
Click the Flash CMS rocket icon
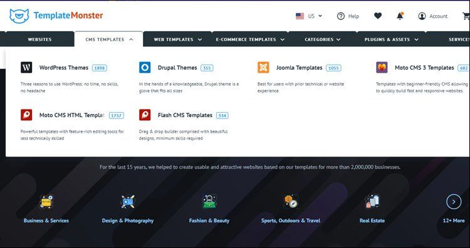(145, 115)
